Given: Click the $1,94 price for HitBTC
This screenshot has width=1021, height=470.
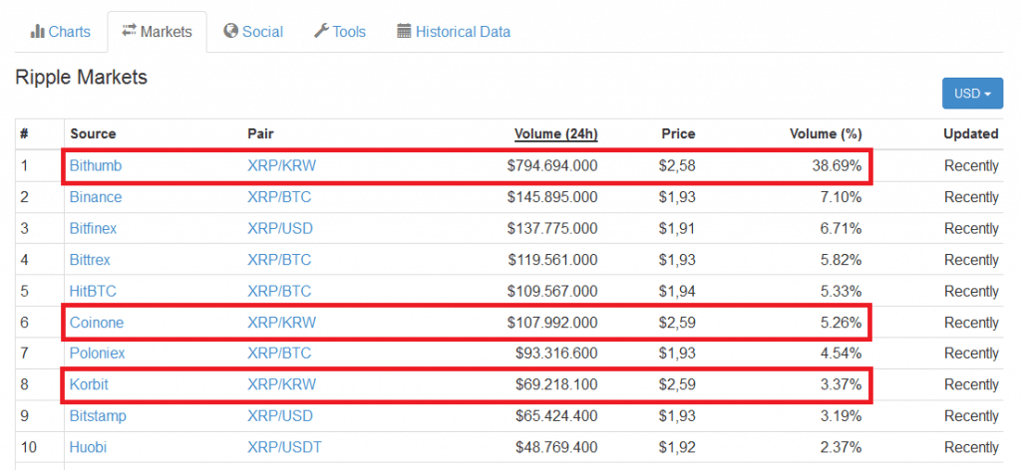Looking at the screenshot, I should 677,291.
